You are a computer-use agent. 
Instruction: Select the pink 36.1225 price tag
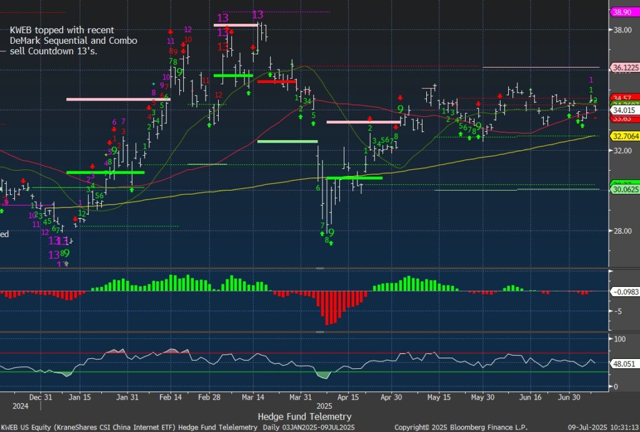click(x=625, y=68)
